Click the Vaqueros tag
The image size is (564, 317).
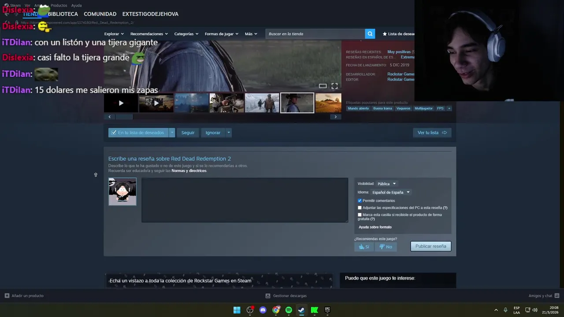403,108
